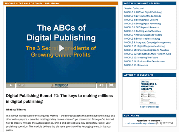This screenshot has width=179, height=132.
Task: Go to MODULE 3: Selling Digital Content
Action: [x=141, y=20]
